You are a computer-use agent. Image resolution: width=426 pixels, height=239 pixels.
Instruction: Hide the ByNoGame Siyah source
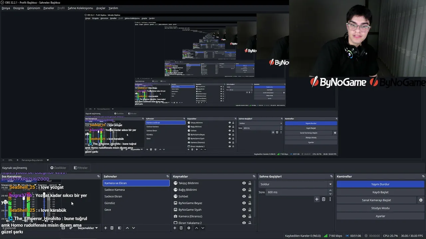[x=244, y=209]
